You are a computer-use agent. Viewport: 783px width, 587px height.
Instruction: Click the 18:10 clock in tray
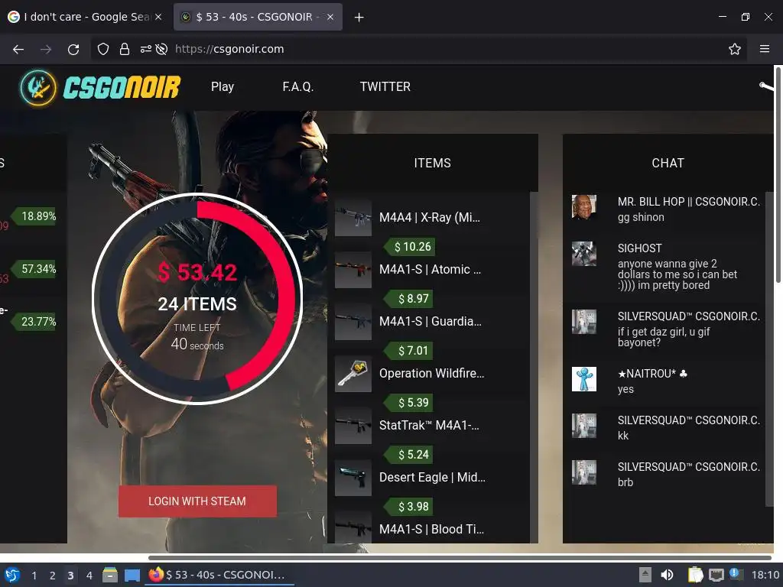tap(765, 575)
